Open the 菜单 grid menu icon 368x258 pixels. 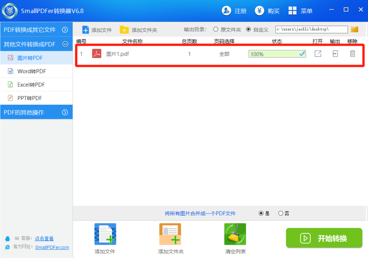pos(293,11)
